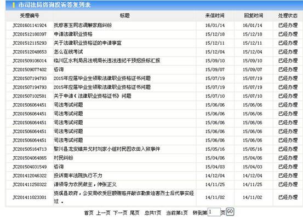Click the 标题 column header
303x217 pixels.
[124, 16]
